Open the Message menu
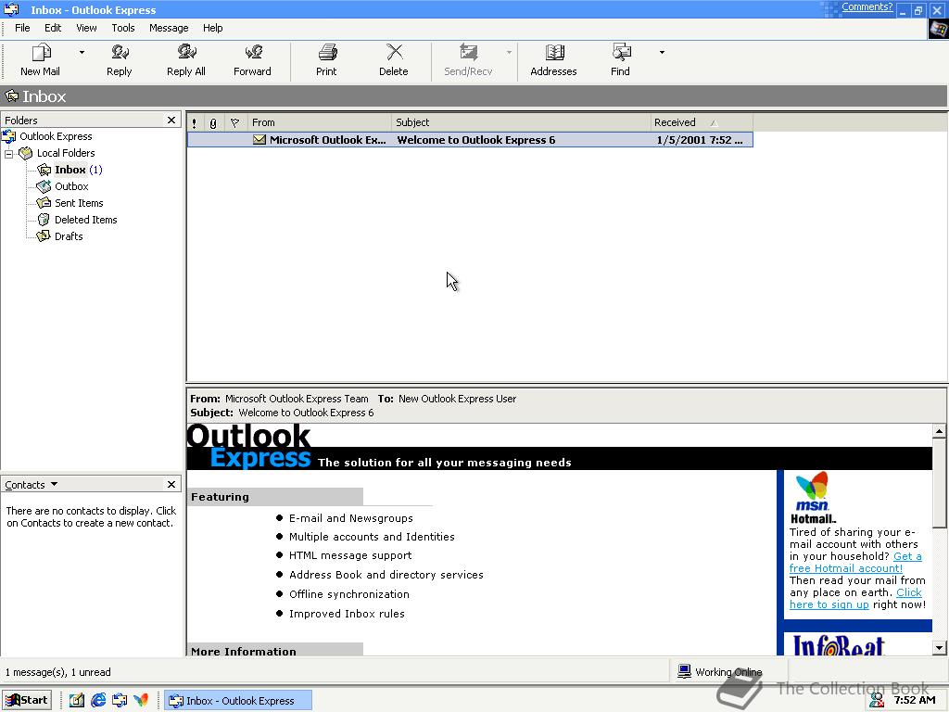This screenshot has height=712, width=949. click(x=169, y=28)
